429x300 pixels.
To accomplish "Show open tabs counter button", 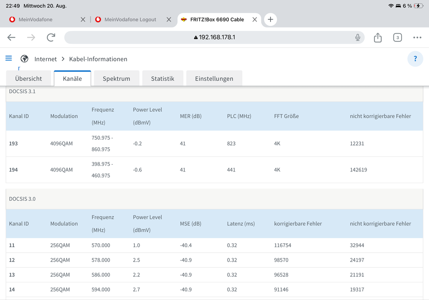I will tap(398, 37).
